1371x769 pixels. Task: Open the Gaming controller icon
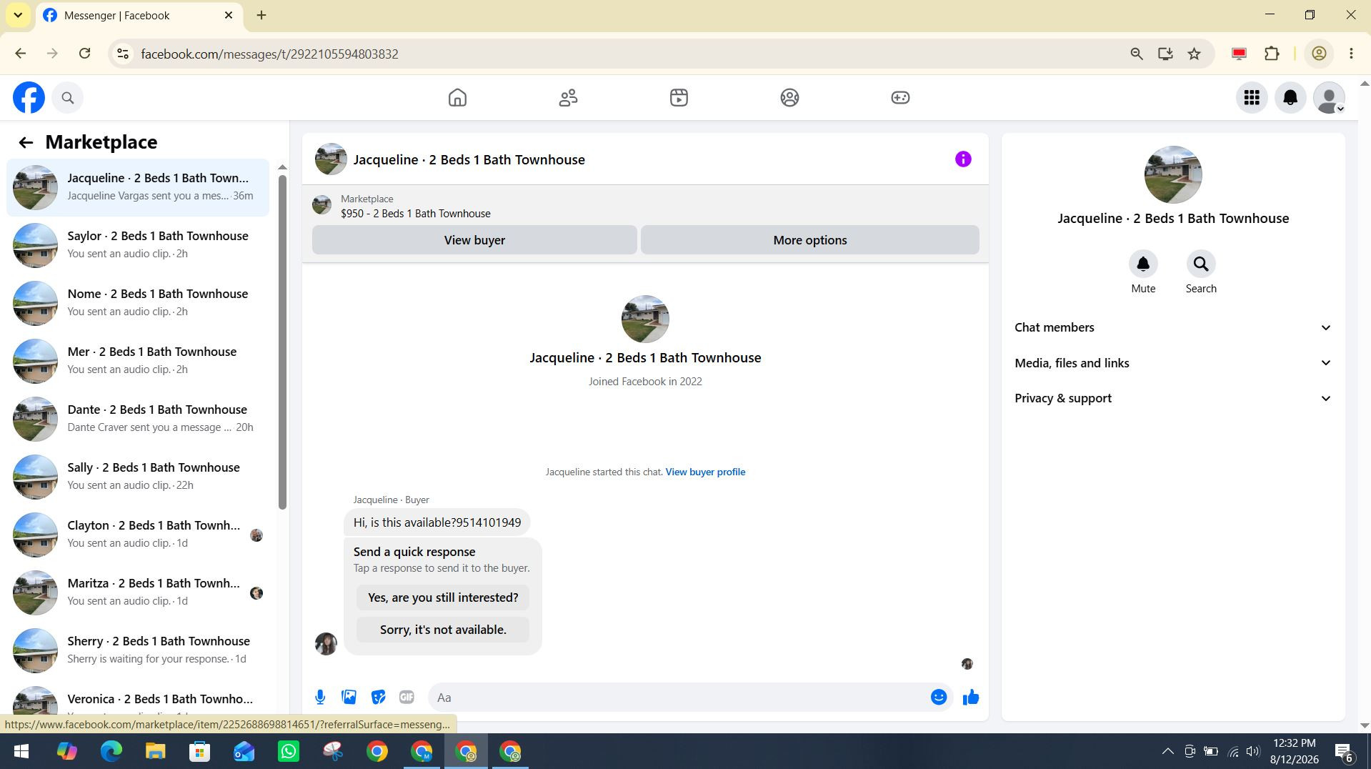point(900,98)
